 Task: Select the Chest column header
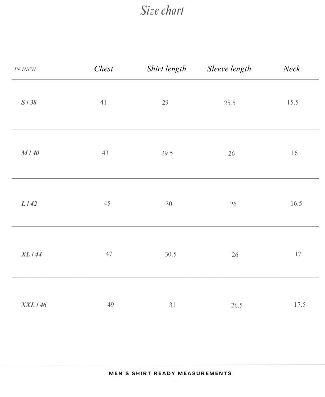[x=103, y=69]
